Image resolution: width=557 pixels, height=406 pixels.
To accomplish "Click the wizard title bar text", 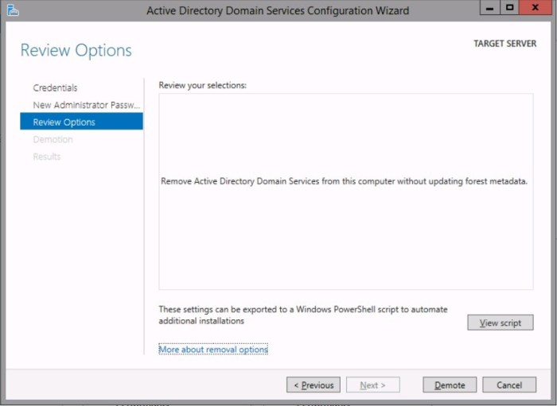I will pos(278,11).
